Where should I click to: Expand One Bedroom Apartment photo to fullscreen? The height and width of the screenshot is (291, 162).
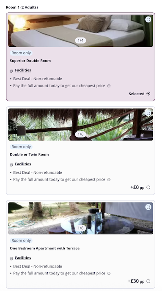(148, 207)
